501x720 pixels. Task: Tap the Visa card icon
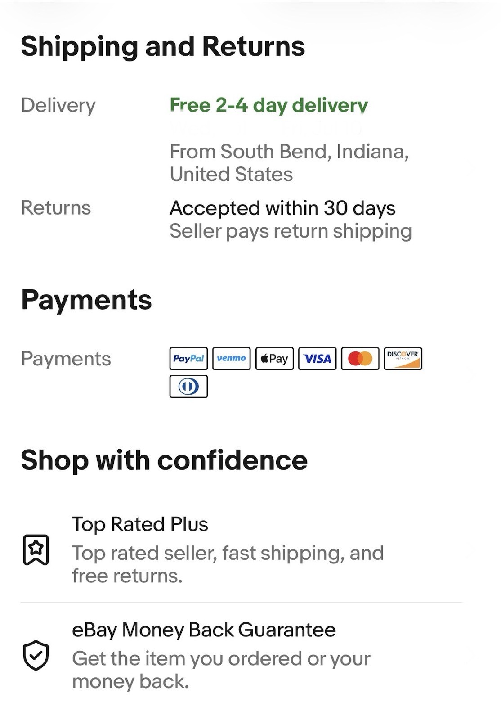click(317, 358)
